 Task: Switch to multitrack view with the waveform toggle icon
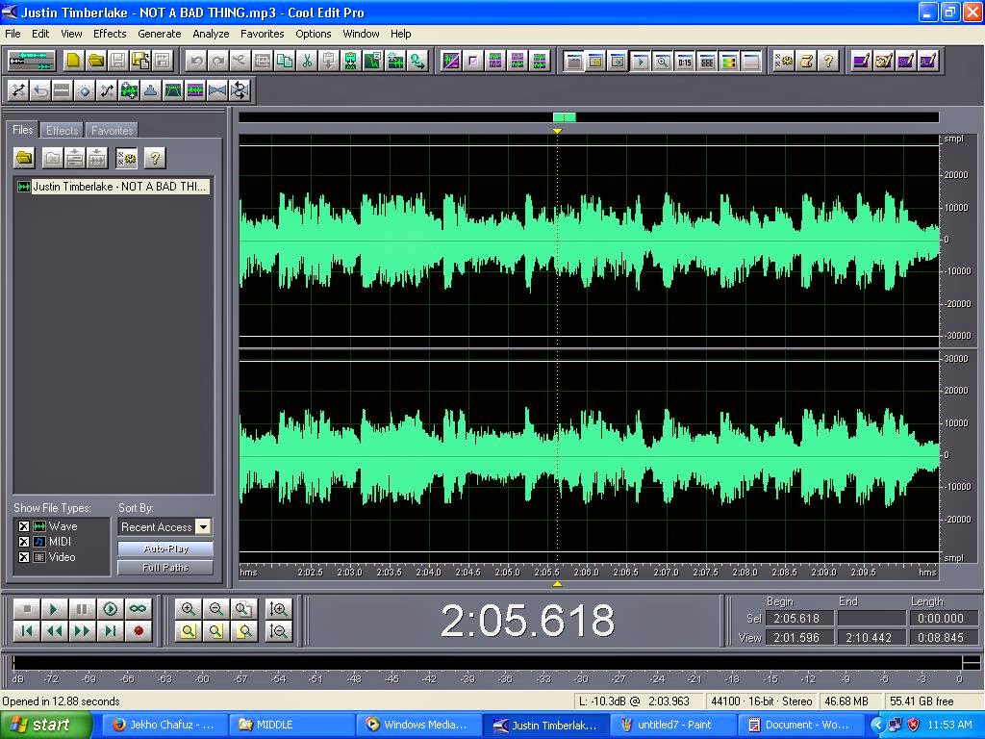pos(32,61)
